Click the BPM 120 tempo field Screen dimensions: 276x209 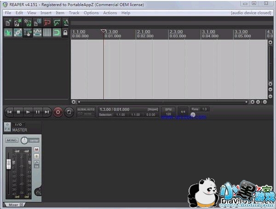coord(168,112)
